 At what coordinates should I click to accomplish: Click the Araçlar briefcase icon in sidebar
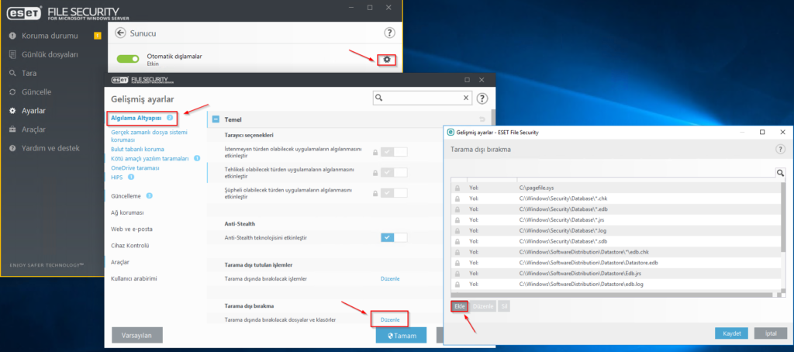click(x=12, y=129)
